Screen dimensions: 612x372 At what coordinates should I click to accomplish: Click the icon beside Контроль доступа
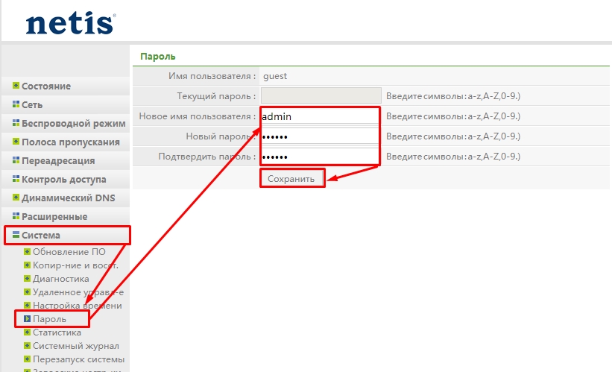point(16,179)
